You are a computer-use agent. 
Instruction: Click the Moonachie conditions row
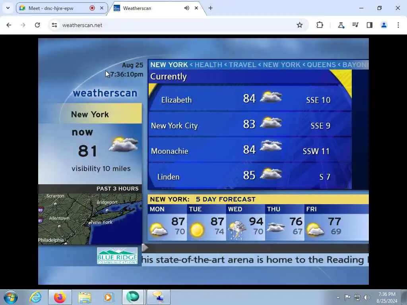coord(250,150)
